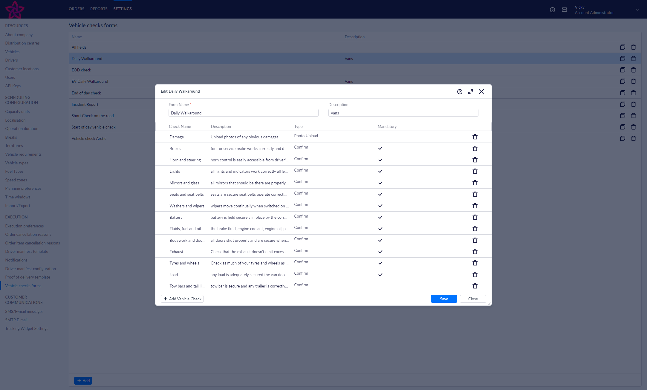
Task: Duplicate the Incident Report form
Action: click(622, 104)
